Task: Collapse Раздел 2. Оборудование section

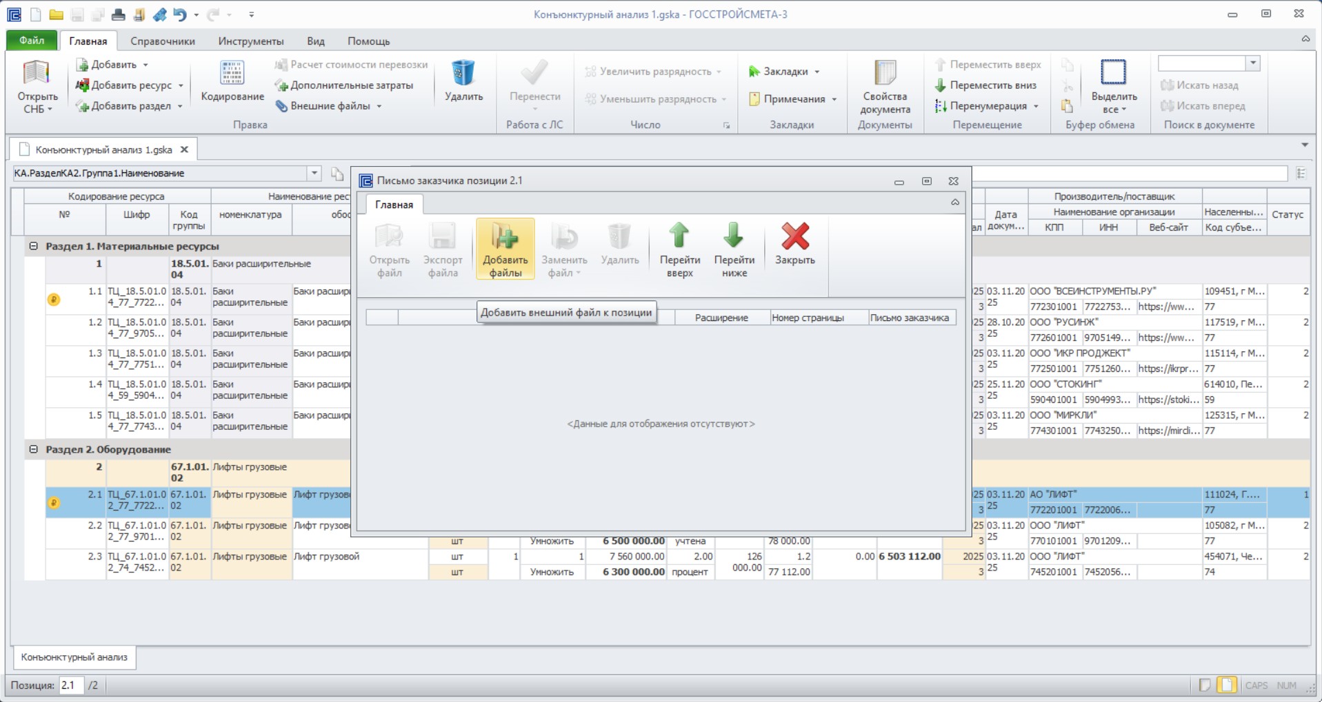Action: (x=33, y=449)
